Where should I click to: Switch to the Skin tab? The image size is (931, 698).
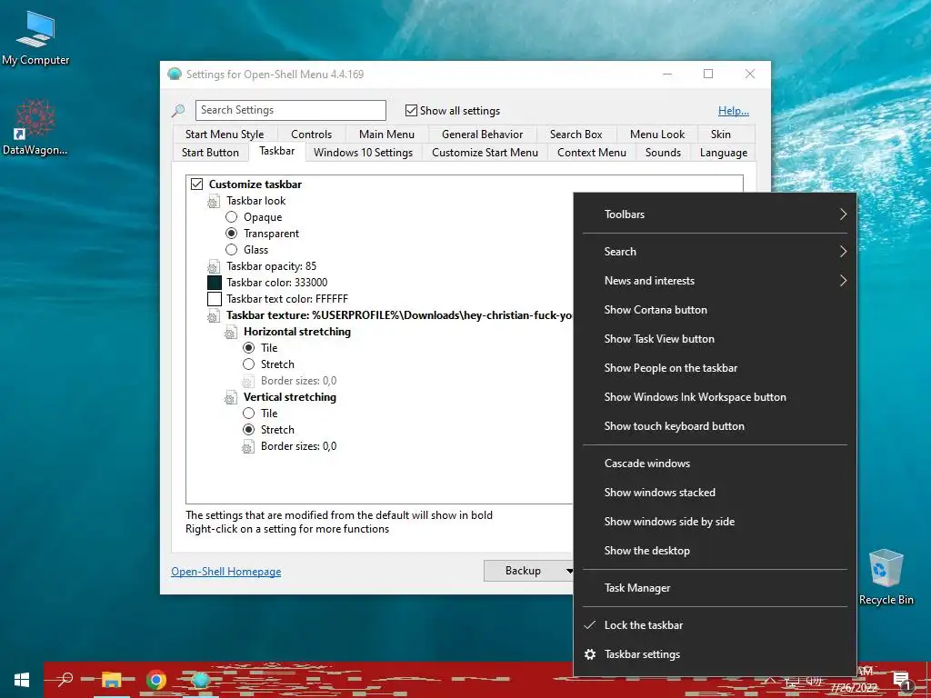click(720, 135)
